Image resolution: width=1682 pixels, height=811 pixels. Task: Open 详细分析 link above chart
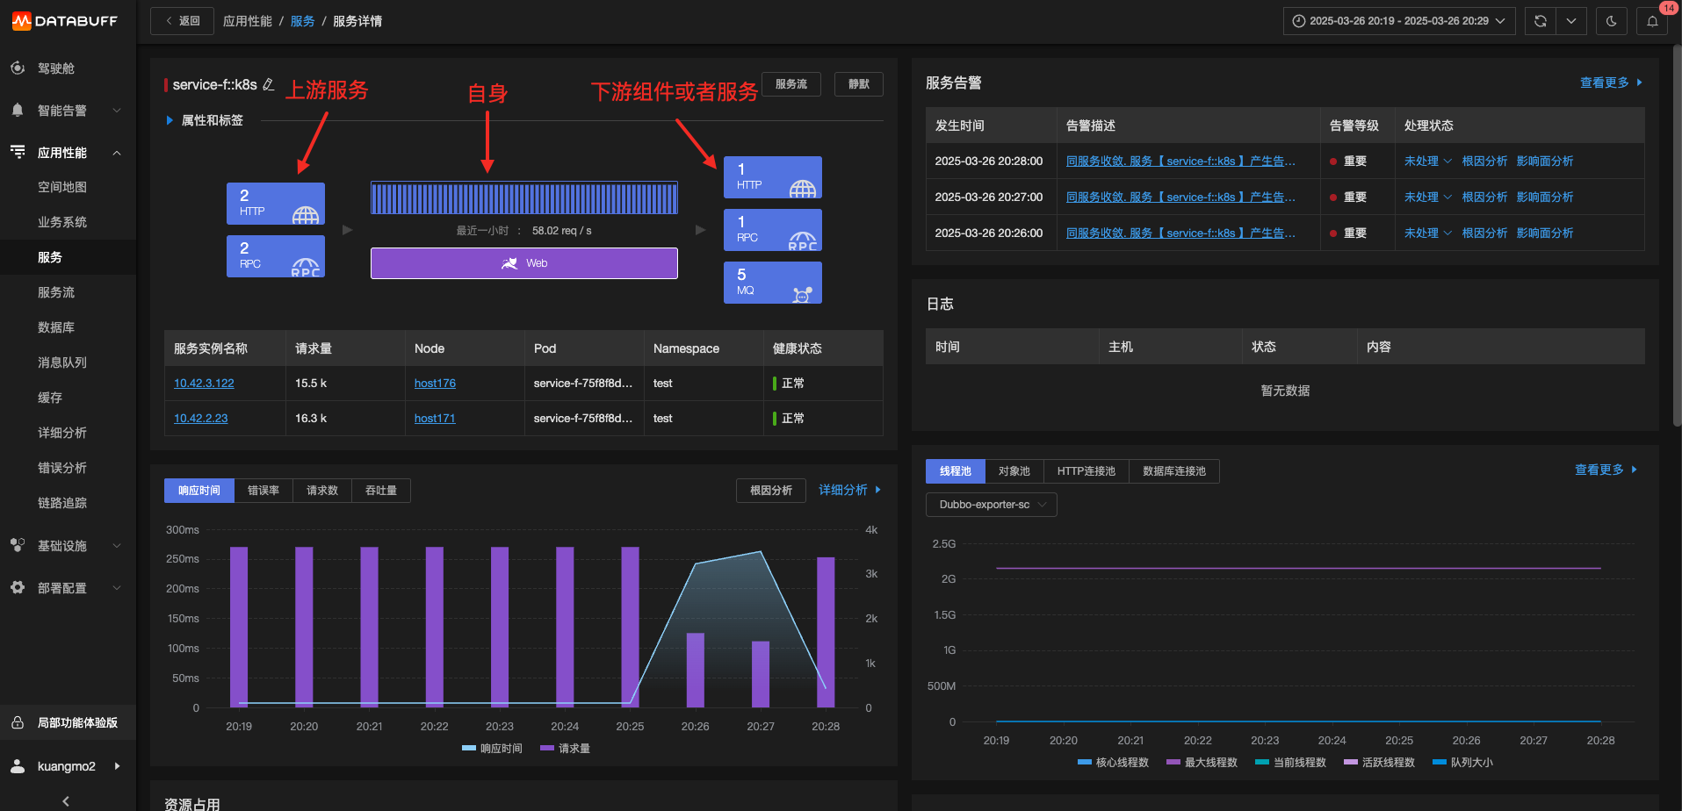point(849,490)
